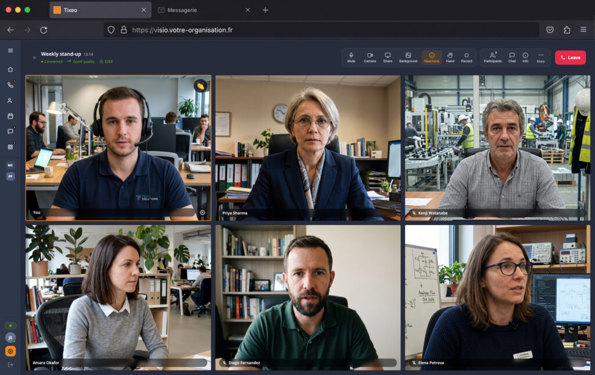Toggle the green availability switch in sidebar
This screenshot has height=375, width=595.
10,326
